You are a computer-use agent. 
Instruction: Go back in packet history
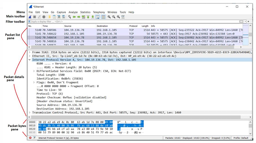pos(74,17)
